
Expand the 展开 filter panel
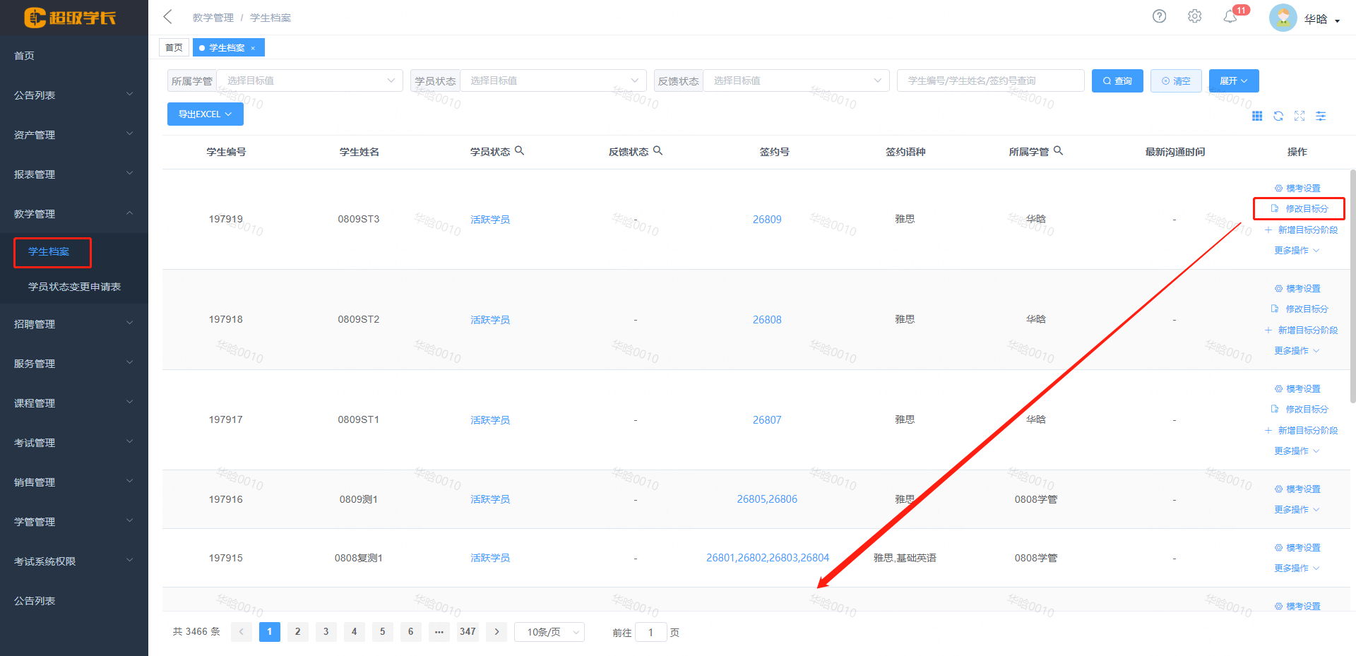pos(1233,80)
